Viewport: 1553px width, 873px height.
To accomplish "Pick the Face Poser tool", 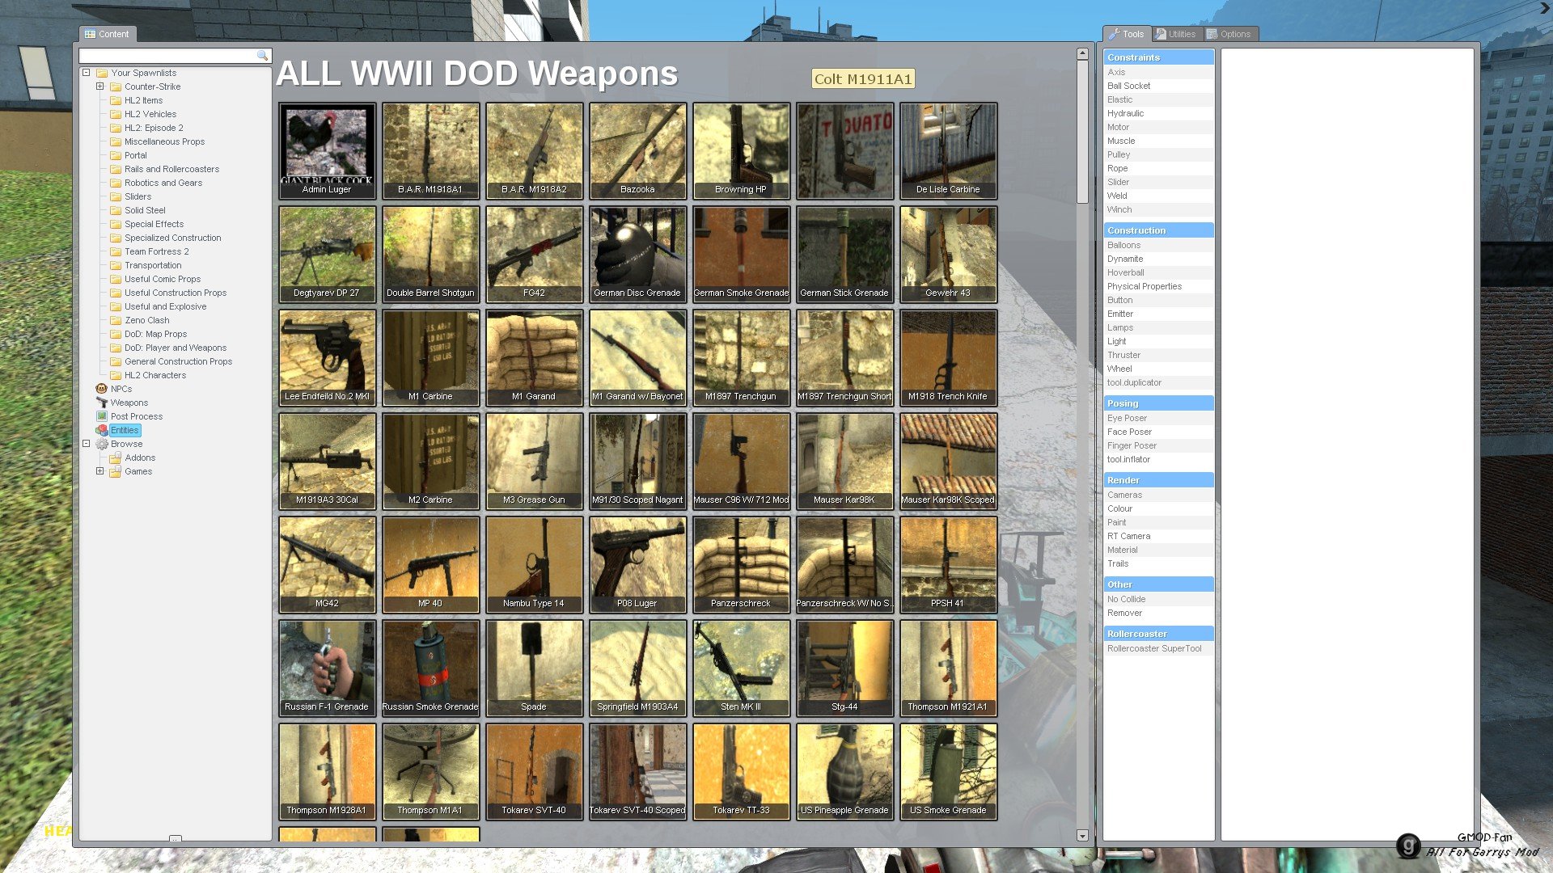I will 1158,432.
